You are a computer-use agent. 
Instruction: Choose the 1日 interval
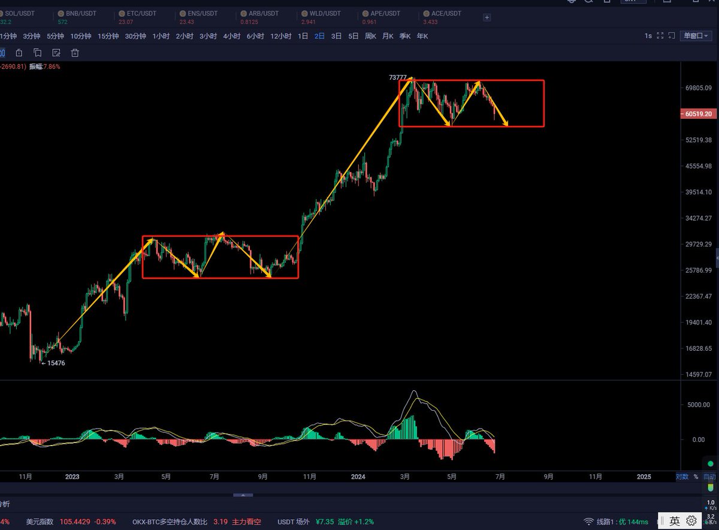pyautogui.click(x=303, y=36)
